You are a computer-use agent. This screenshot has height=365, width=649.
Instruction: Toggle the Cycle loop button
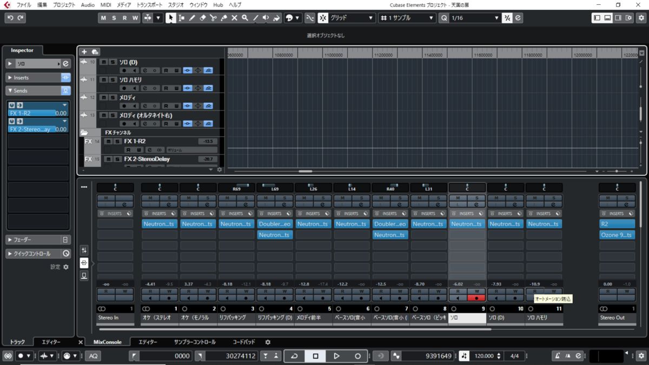[294, 356]
